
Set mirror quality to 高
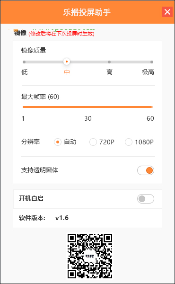(x=109, y=62)
